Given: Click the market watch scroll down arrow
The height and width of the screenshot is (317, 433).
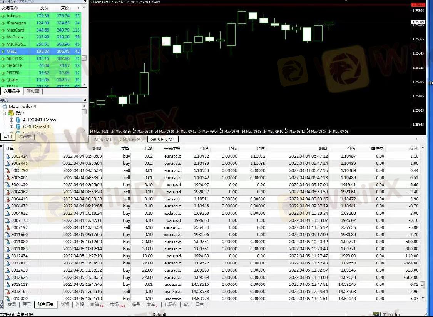Looking at the screenshot, I should pos(84,85).
